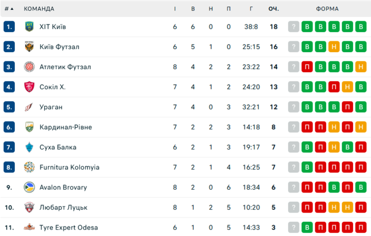
Task: Sort standings by Г goals column
Action: pos(251,9)
